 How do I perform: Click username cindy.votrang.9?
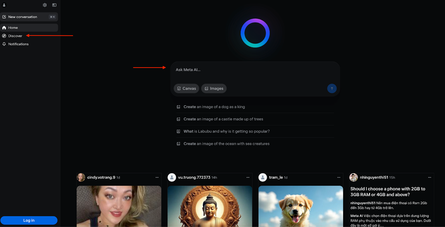click(101, 177)
